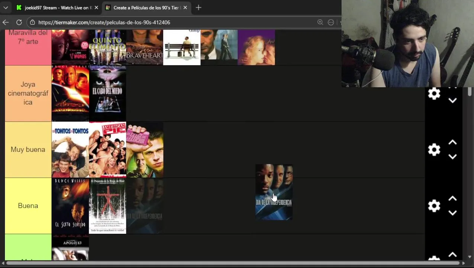Click the zoom magnifier icon in address bar
The width and height of the screenshot is (474, 268).
(x=320, y=22)
